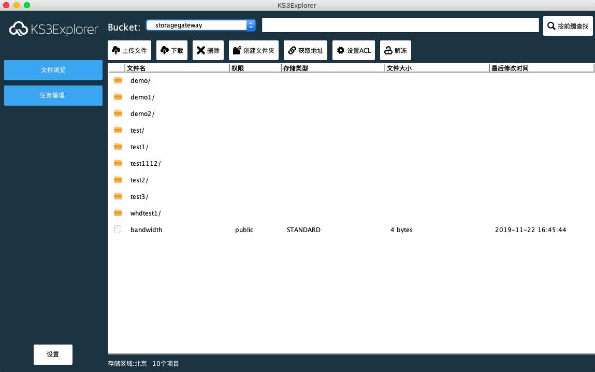
Task: Click the 4 bytes size cell
Action: pos(401,230)
